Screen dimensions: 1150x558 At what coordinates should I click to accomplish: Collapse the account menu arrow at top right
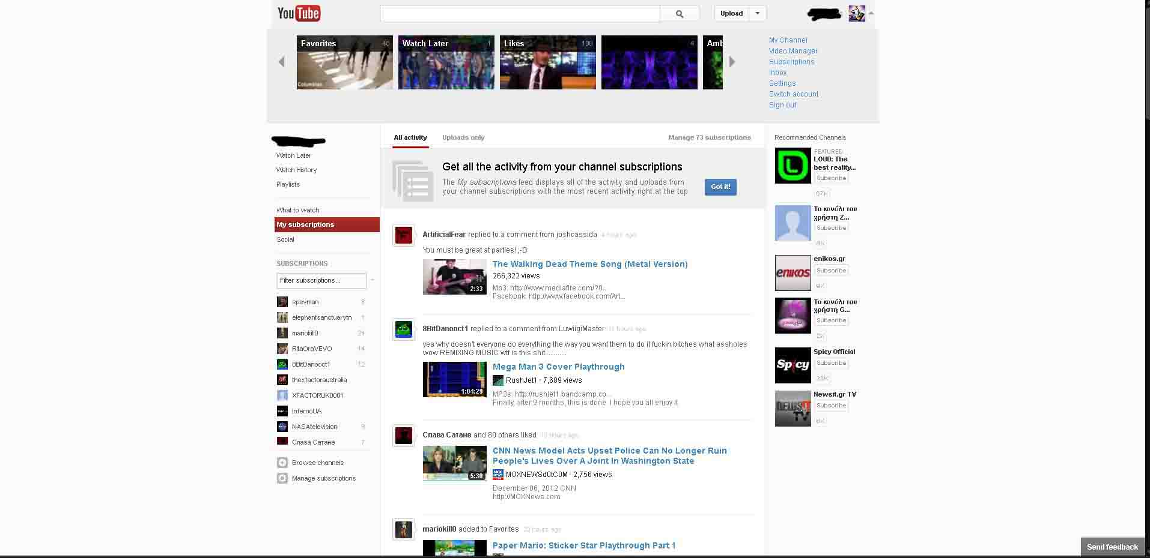pyautogui.click(x=871, y=13)
